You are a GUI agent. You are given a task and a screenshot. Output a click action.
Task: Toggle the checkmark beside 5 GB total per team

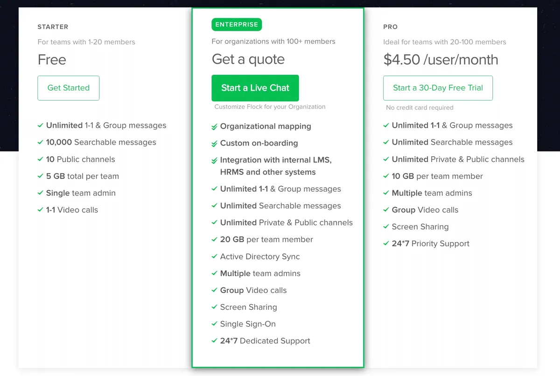click(40, 176)
